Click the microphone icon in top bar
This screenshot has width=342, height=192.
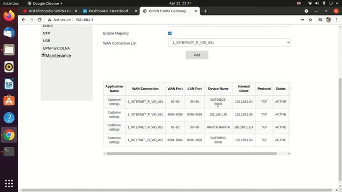[324, 3]
